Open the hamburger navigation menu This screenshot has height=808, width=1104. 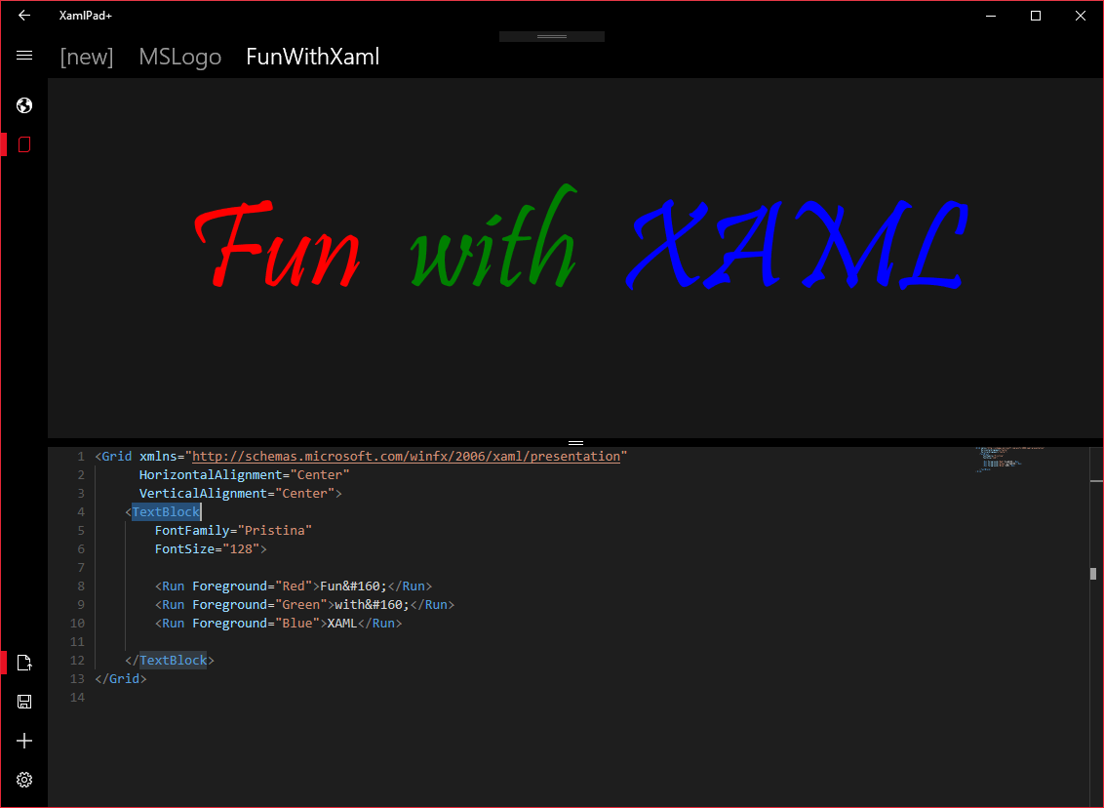24,56
